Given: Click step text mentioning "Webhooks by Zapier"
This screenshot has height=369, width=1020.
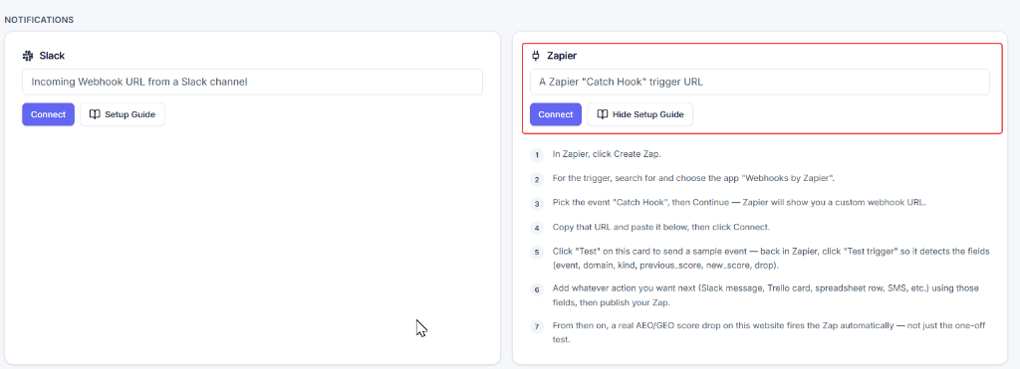Looking at the screenshot, I should 693,178.
